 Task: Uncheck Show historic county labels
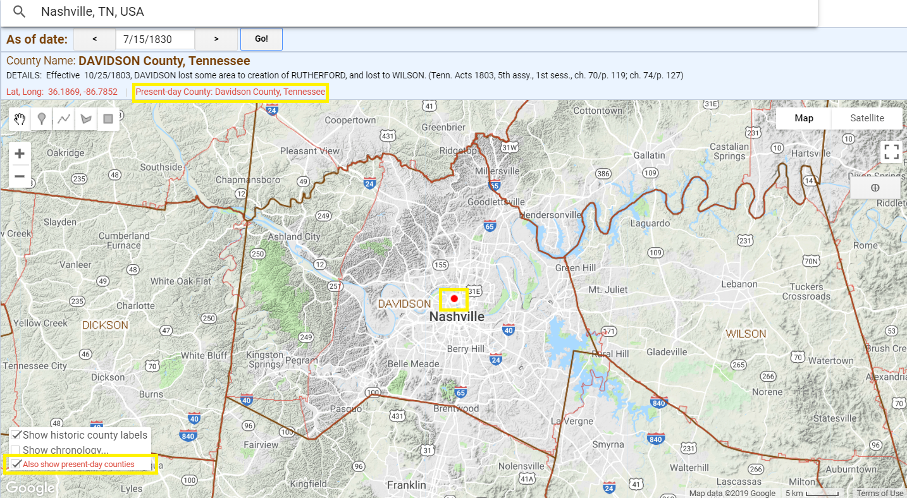point(15,434)
